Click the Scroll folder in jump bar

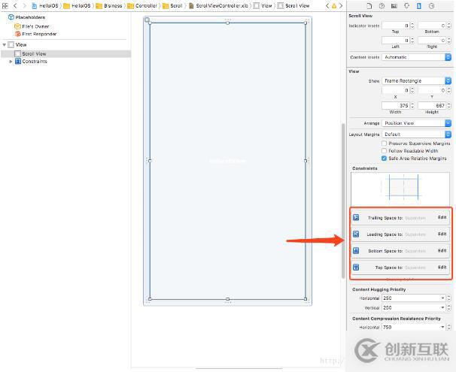coord(173,5)
